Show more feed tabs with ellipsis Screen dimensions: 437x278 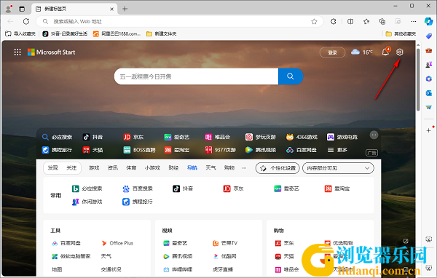(244, 168)
